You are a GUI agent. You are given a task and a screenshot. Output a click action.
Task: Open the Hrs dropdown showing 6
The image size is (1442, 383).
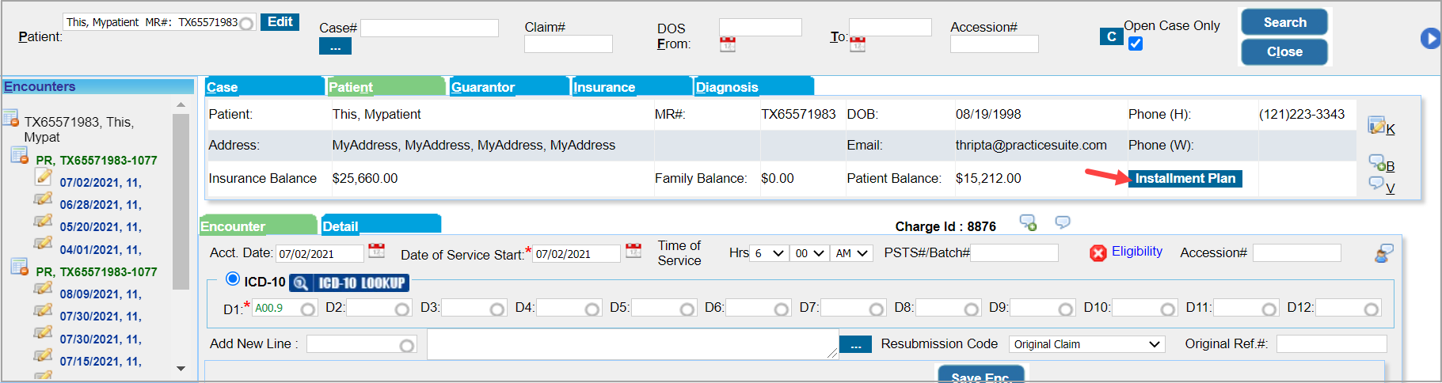tap(769, 253)
